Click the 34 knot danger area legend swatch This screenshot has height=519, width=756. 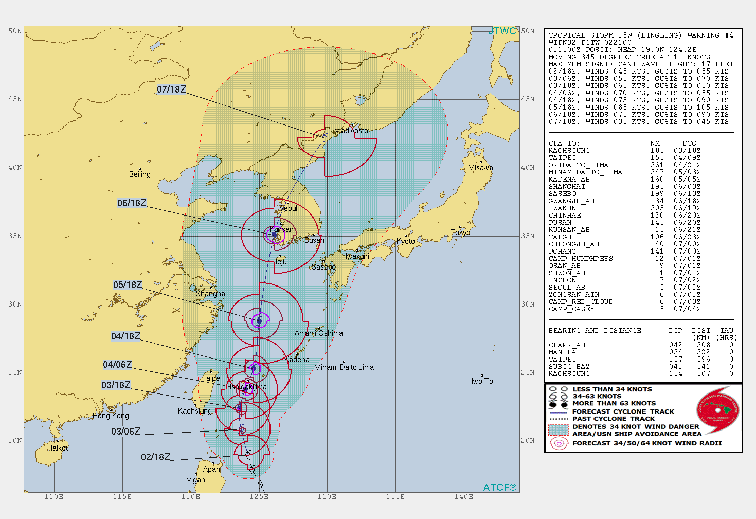[558, 430]
